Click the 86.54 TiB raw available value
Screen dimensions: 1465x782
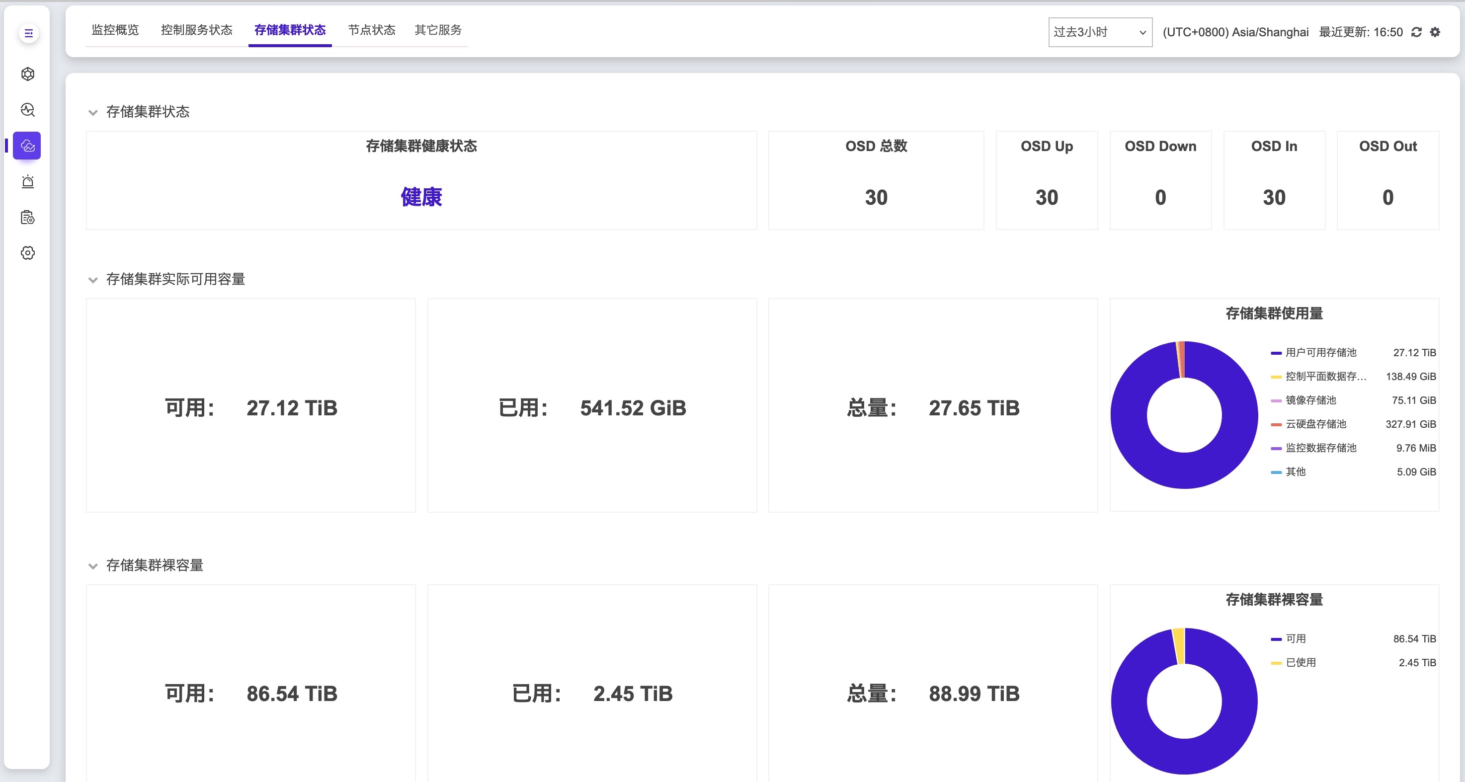(x=292, y=694)
